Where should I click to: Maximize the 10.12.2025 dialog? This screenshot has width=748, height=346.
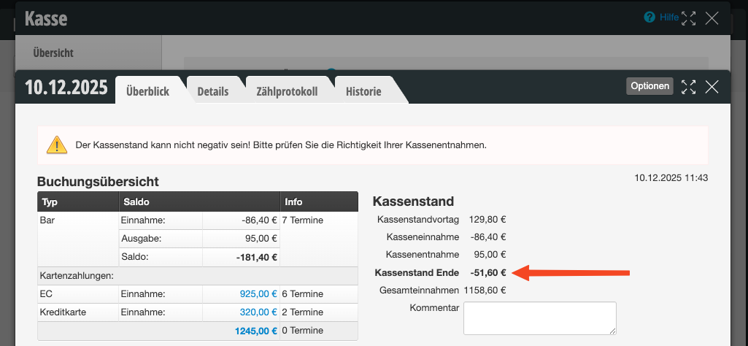tap(688, 87)
